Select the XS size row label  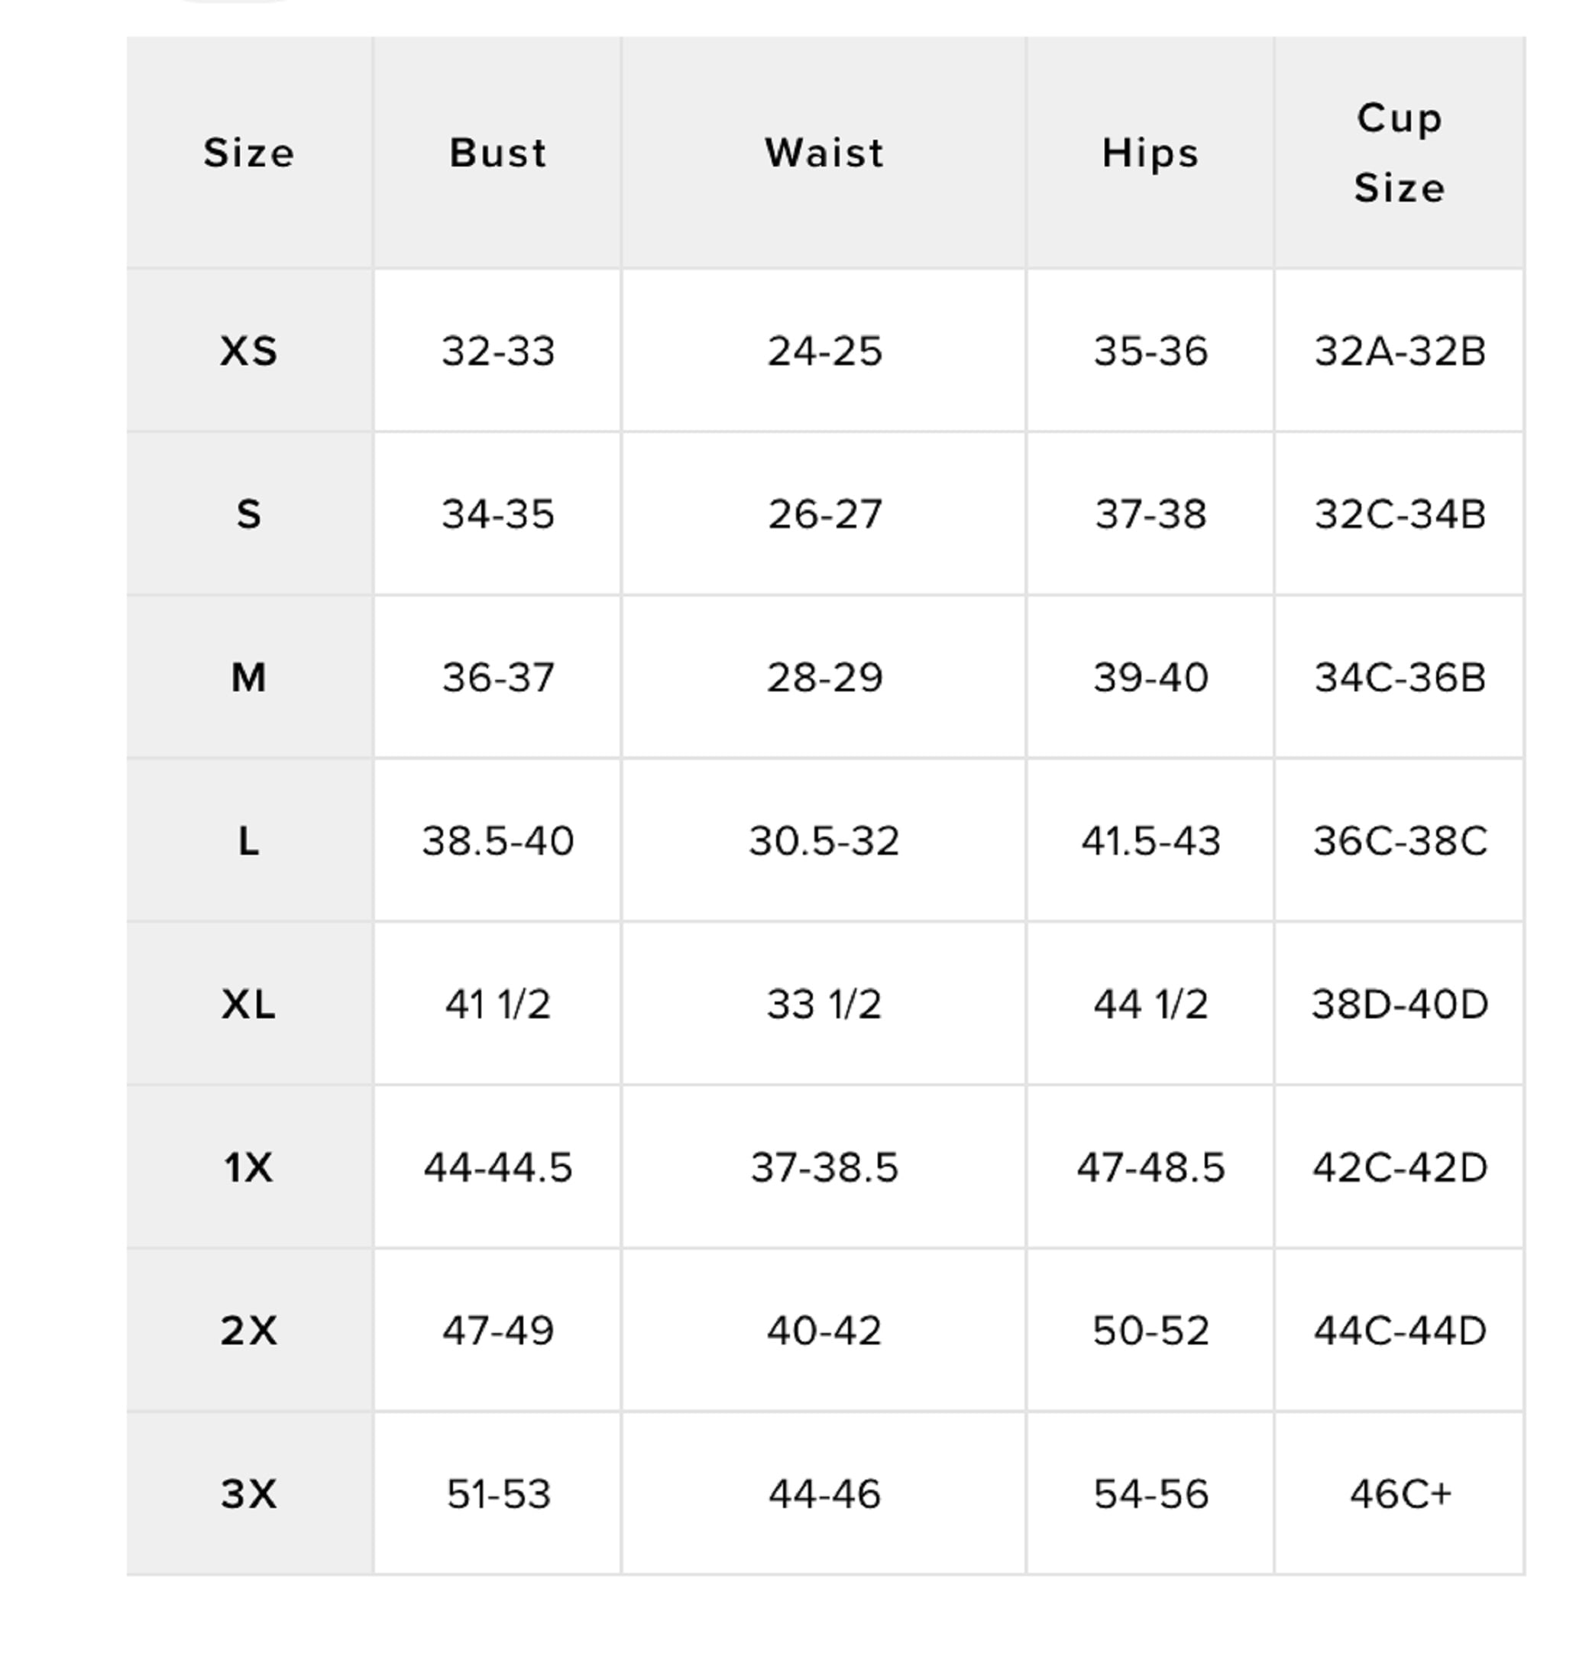249,351
